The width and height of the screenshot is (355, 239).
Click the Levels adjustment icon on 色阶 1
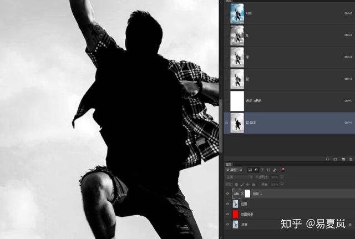pos(237,194)
